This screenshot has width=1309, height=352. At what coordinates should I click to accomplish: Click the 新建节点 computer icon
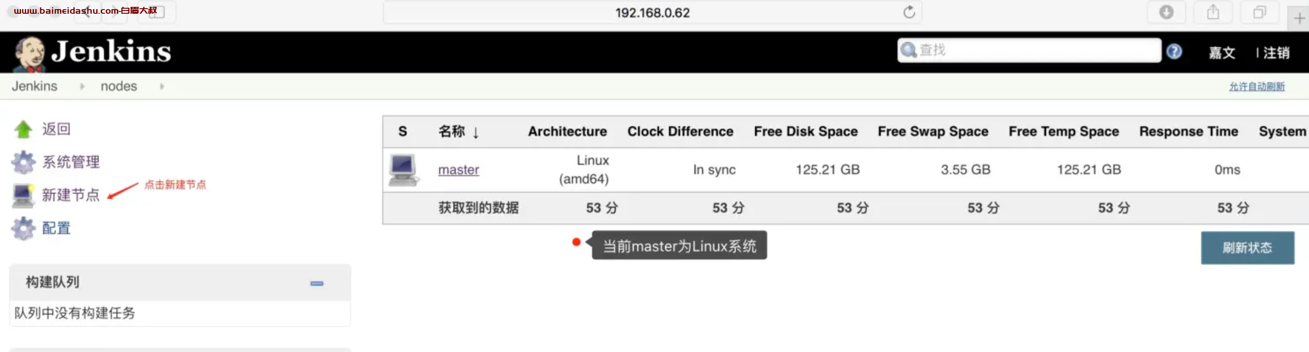click(x=23, y=195)
